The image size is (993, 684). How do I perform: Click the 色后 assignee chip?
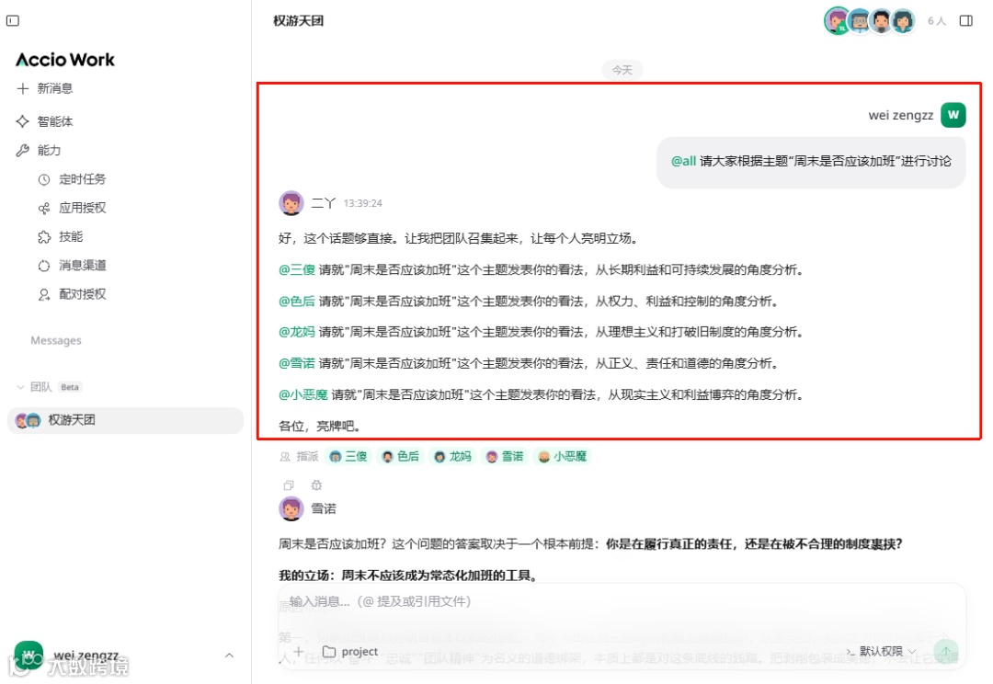tap(401, 457)
